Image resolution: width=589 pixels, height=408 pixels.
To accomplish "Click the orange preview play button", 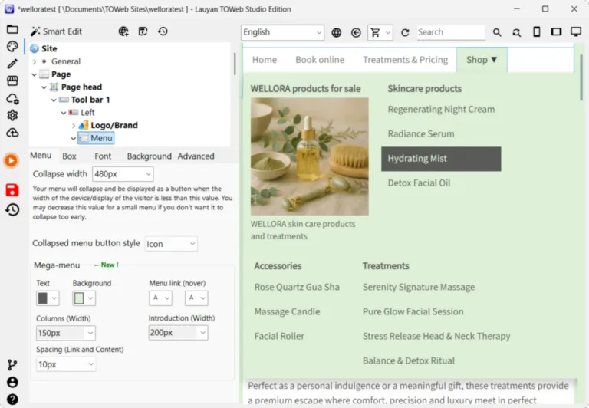I will pos(12,161).
